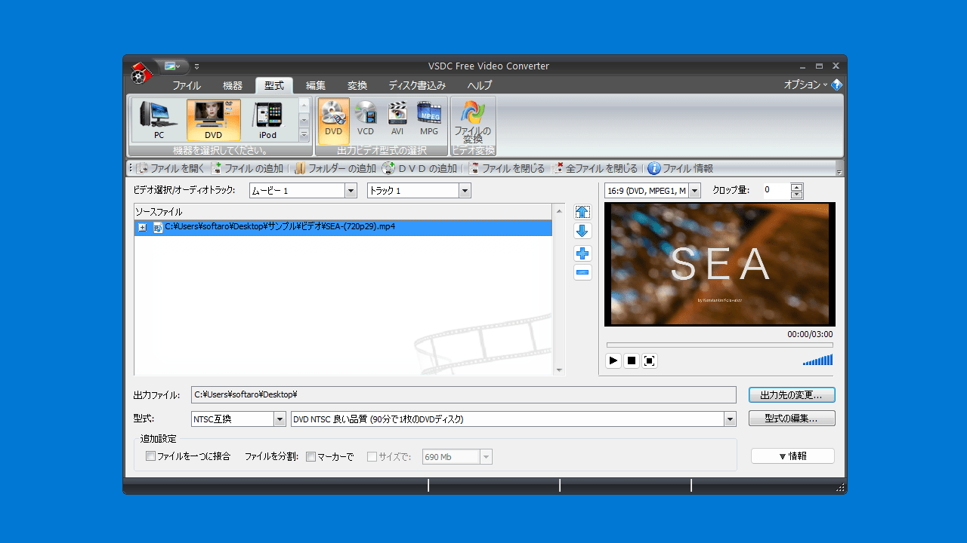Viewport: 967px width, 543px height.
Task: Click the SEA video preview thumbnail
Action: pyautogui.click(x=720, y=264)
